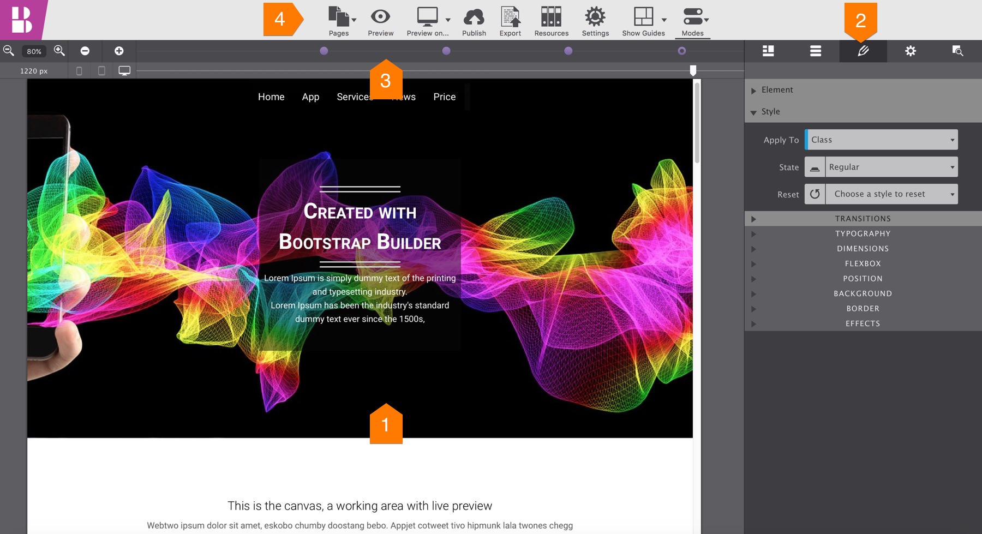The width and height of the screenshot is (982, 534).
Task: Expand the Dimensions section
Action: pyautogui.click(x=863, y=249)
